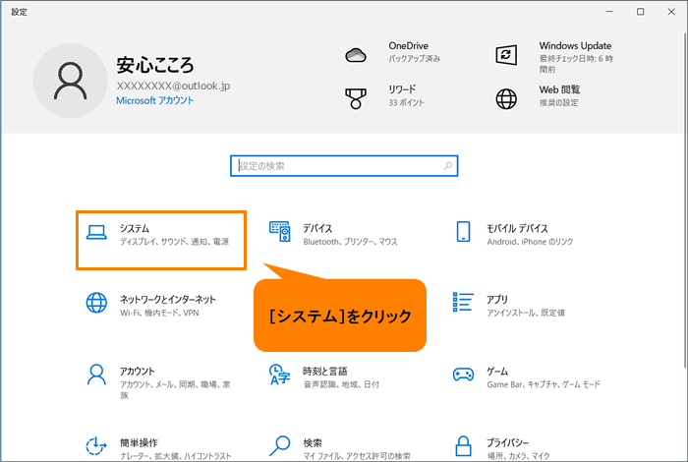Click the Bluetooth、プリンター、マウス description

point(350,242)
